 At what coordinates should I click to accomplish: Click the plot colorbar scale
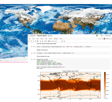pos(105,85)
